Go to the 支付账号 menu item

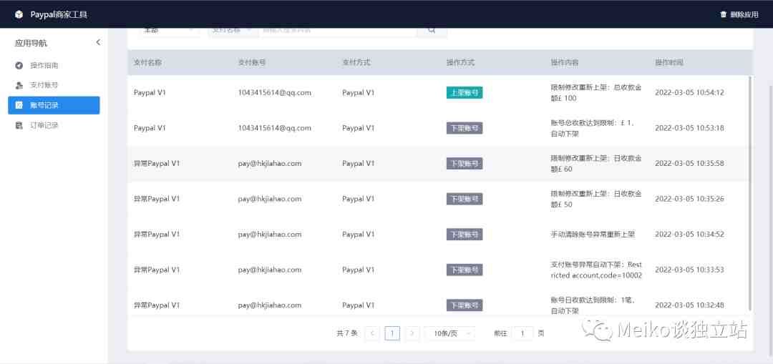tap(54, 85)
